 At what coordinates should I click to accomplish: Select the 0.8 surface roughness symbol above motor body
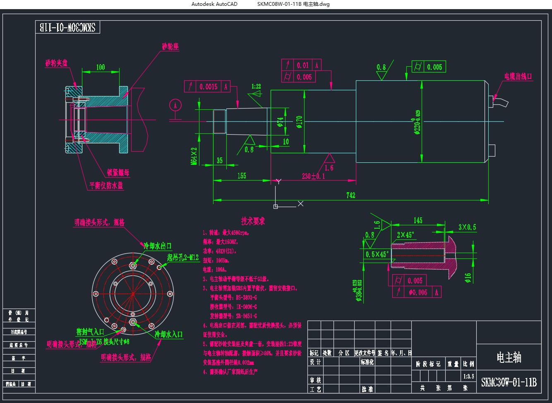tap(382, 72)
